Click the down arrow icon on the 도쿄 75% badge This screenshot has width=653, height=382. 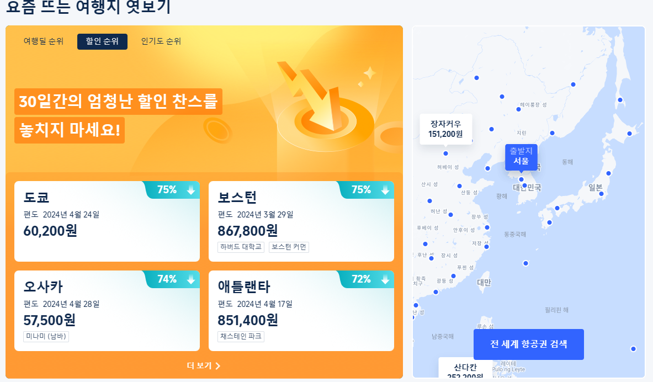pos(190,190)
